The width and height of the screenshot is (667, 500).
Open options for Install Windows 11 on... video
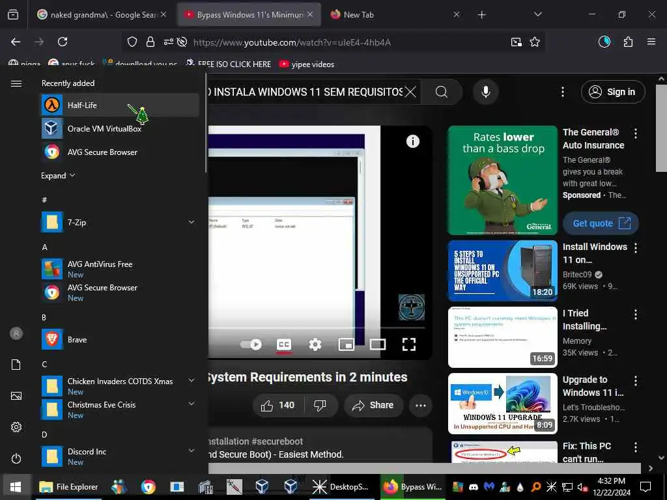[636, 248]
